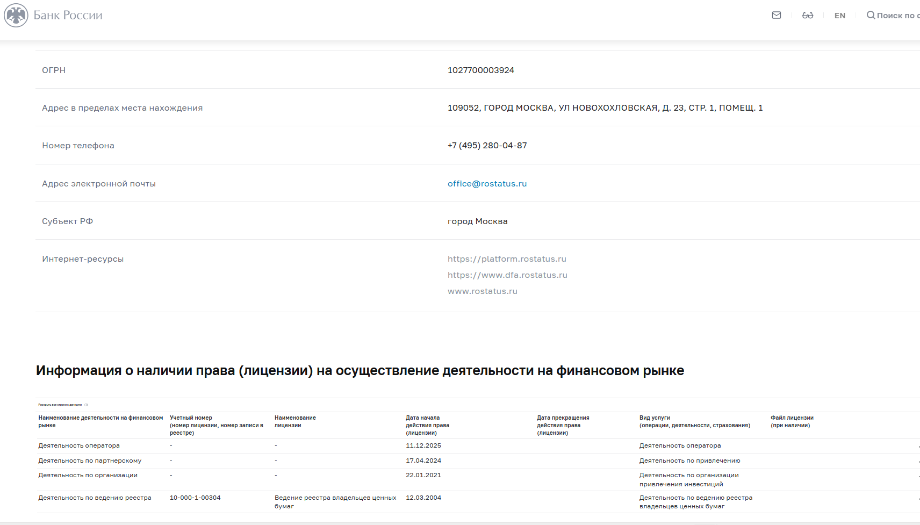Open https://platform.rostatus.ru link

coord(507,258)
